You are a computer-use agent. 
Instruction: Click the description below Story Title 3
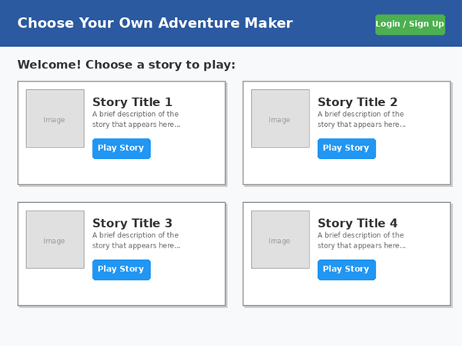click(x=136, y=241)
